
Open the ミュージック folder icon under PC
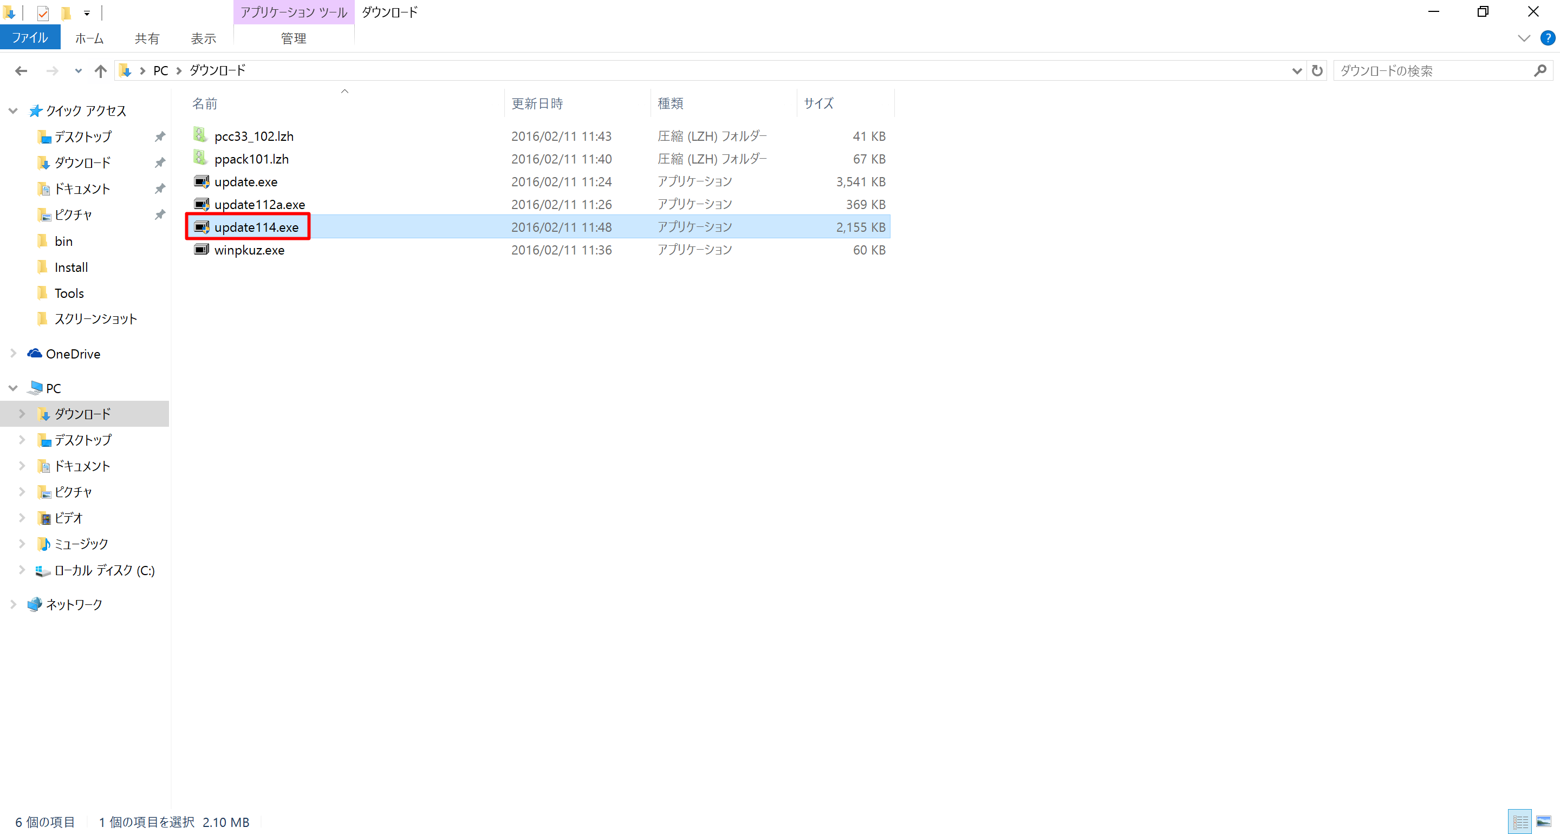pyautogui.click(x=43, y=544)
